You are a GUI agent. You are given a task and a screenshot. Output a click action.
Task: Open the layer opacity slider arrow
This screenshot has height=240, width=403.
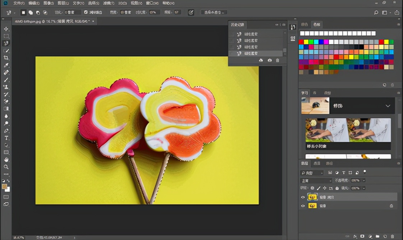(x=364, y=180)
